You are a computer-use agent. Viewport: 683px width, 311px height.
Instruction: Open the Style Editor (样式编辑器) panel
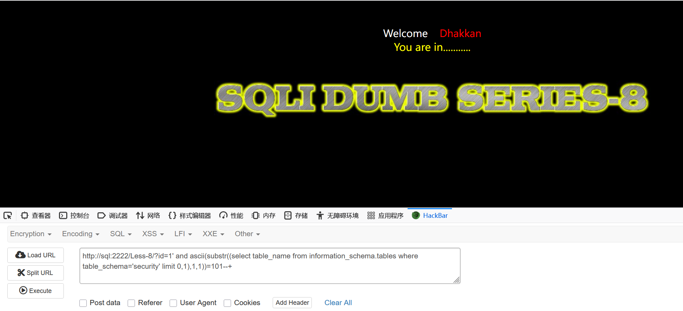pyautogui.click(x=190, y=216)
